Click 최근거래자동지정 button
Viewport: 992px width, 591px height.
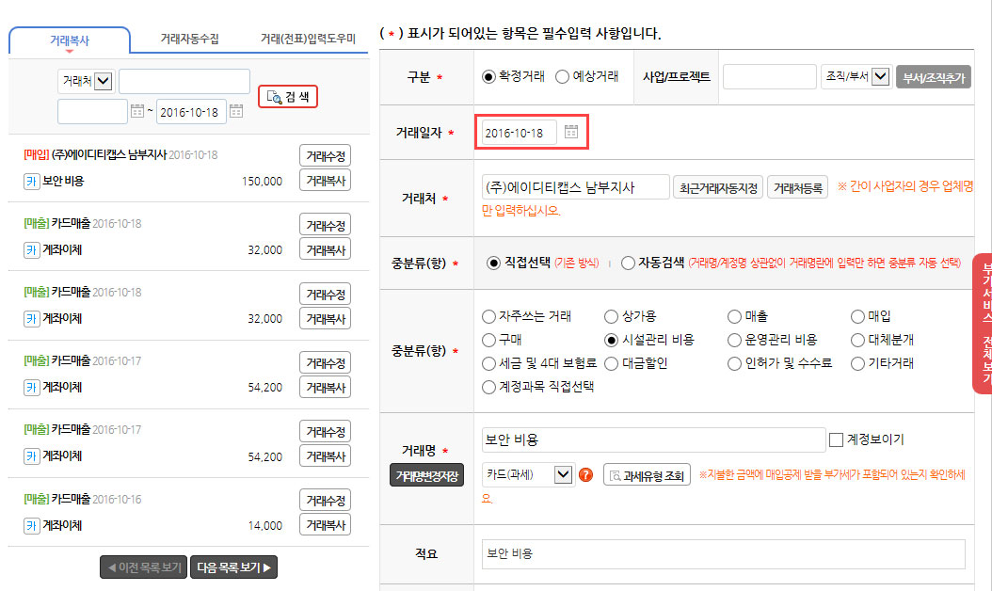(718, 188)
